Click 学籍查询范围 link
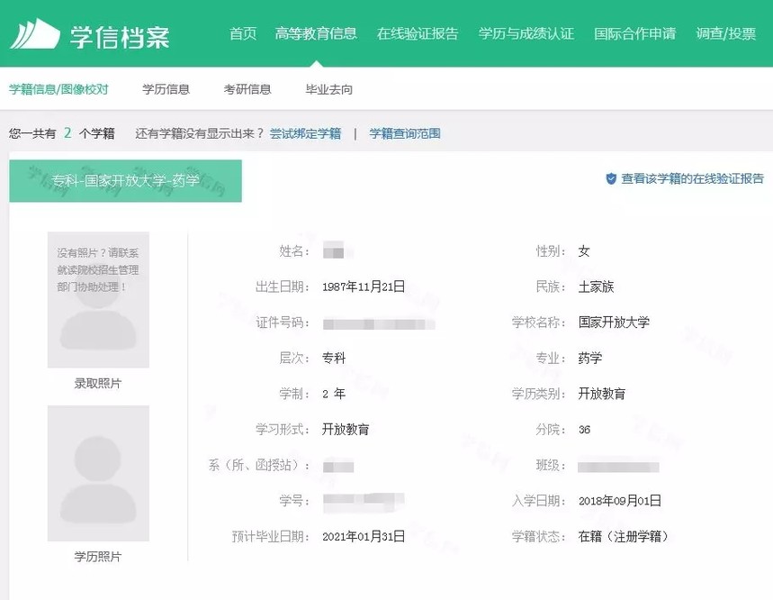The image size is (773, 600). [405, 133]
